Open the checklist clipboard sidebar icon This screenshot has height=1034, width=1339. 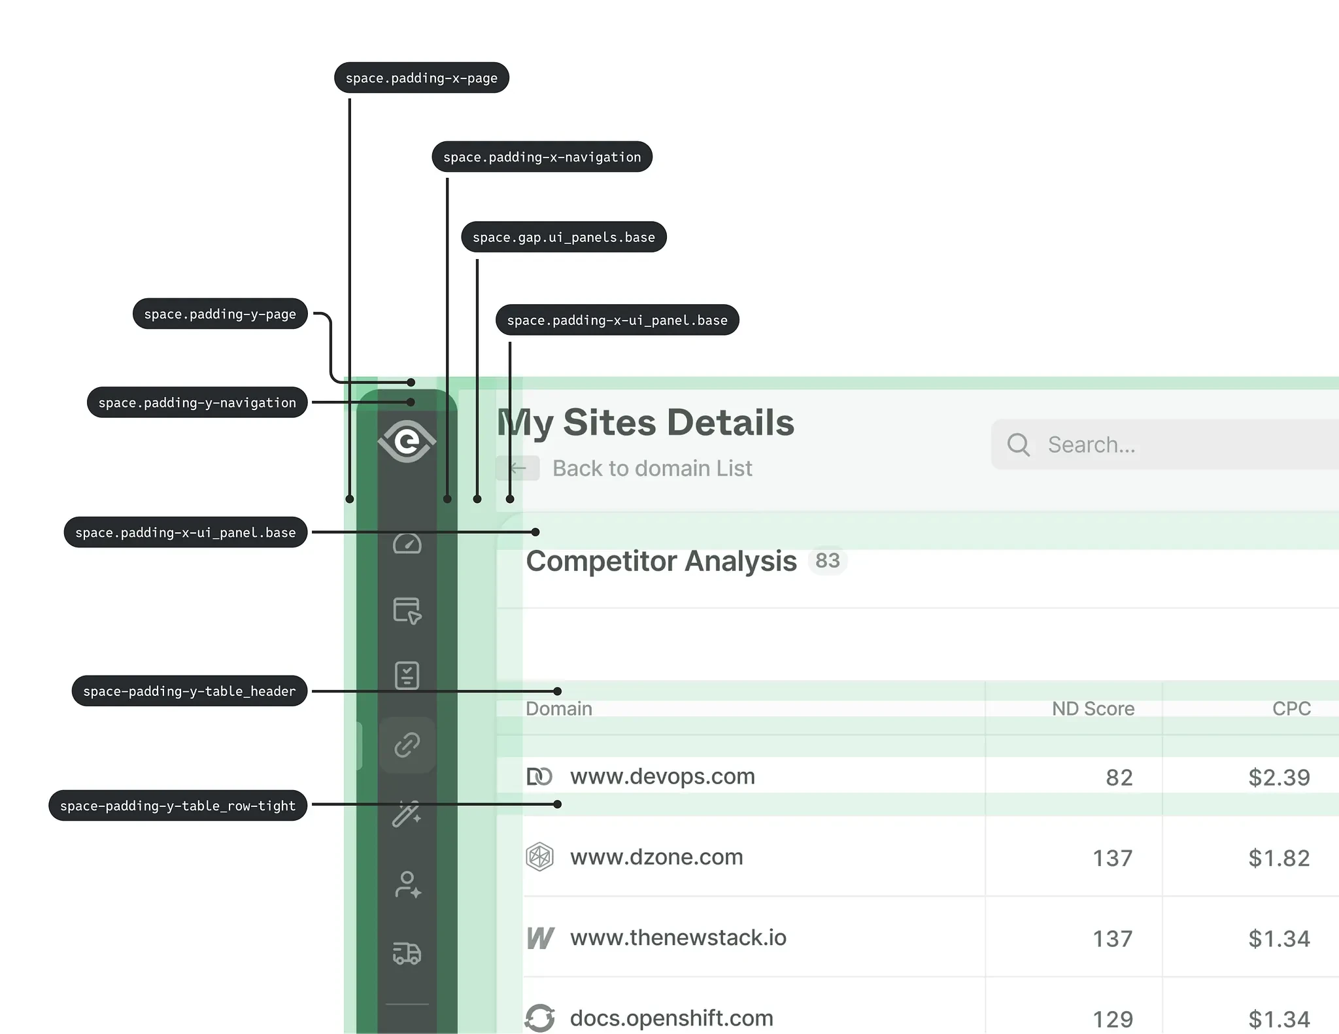click(x=407, y=675)
